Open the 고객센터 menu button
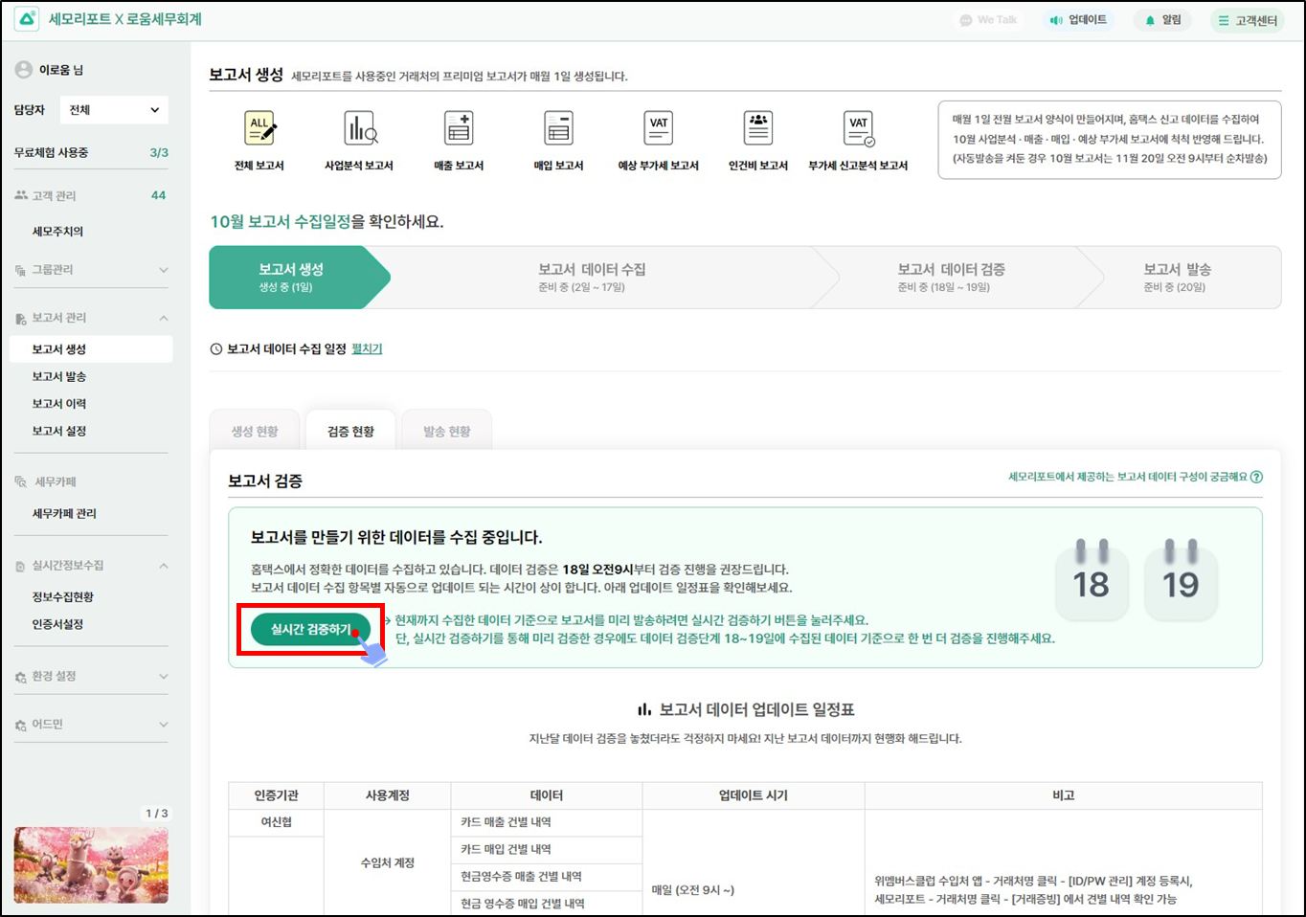 tap(1247, 20)
